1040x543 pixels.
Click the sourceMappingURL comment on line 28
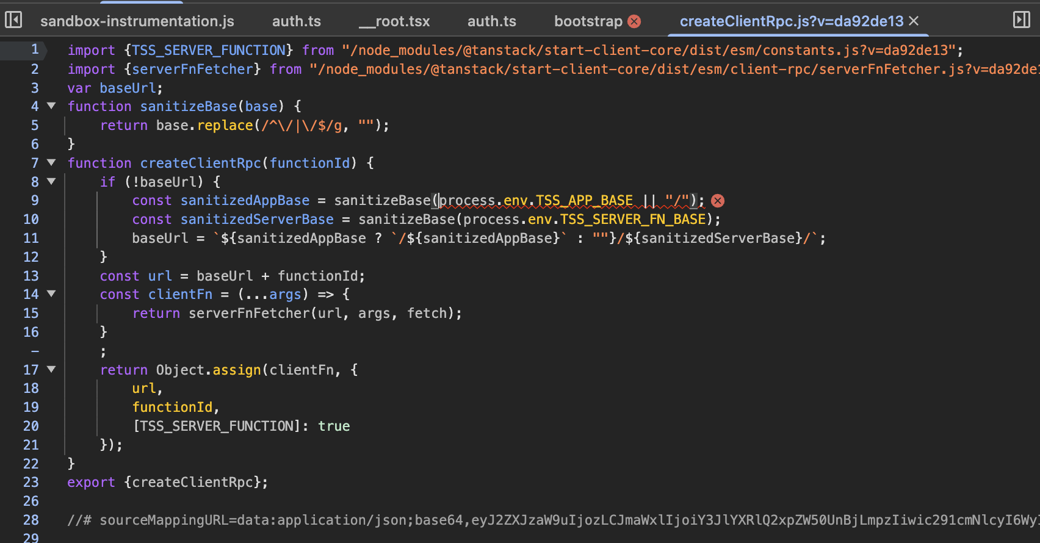(x=554, y=520)
